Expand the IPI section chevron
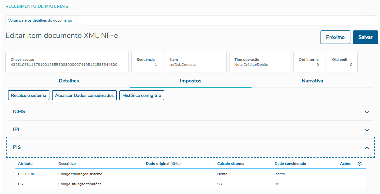 pos(367,130)
